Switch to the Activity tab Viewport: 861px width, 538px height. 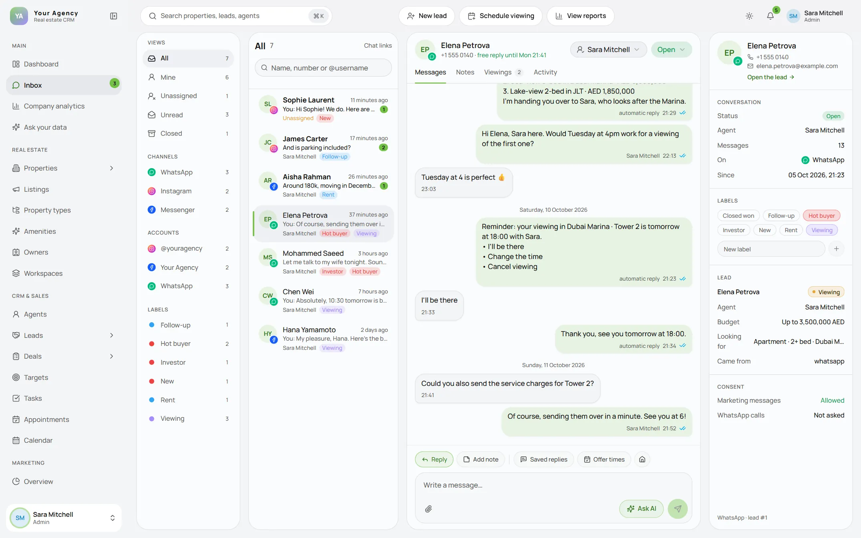tap(545, 72)
